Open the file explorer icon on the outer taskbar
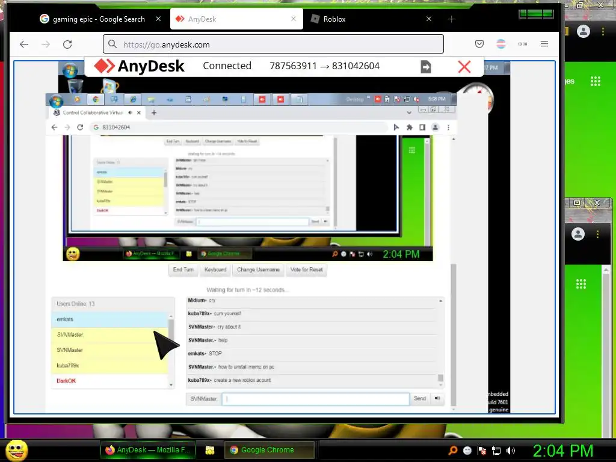 [210, 450]
